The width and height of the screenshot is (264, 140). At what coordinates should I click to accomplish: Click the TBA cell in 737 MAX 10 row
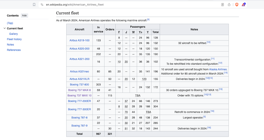pyautogui.click(x=138, y=96)
